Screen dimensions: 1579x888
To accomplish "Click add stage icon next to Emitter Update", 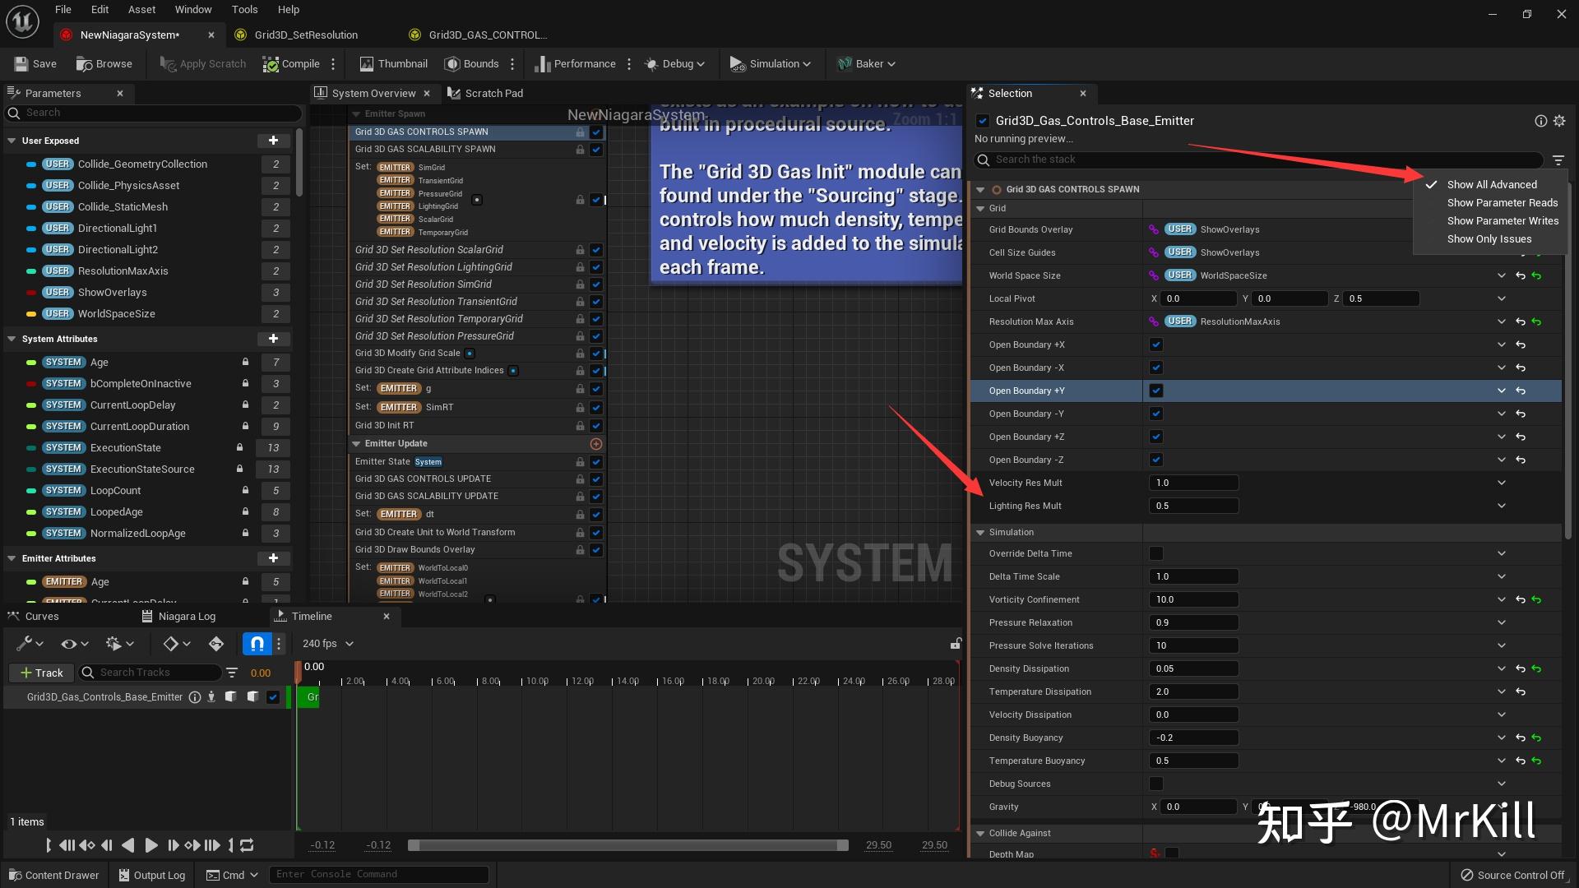I will pyautogui.click(x=596, y=444).
